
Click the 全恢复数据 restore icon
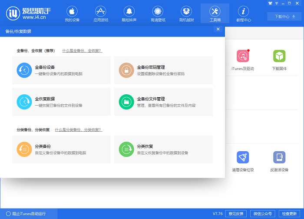(24, 102)
